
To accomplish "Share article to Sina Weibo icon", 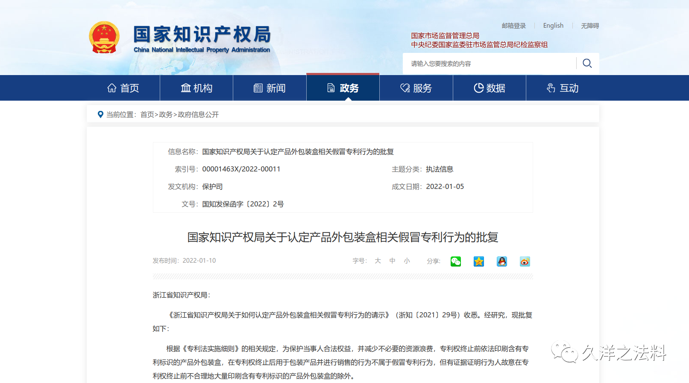I will [x=525, y=261].
